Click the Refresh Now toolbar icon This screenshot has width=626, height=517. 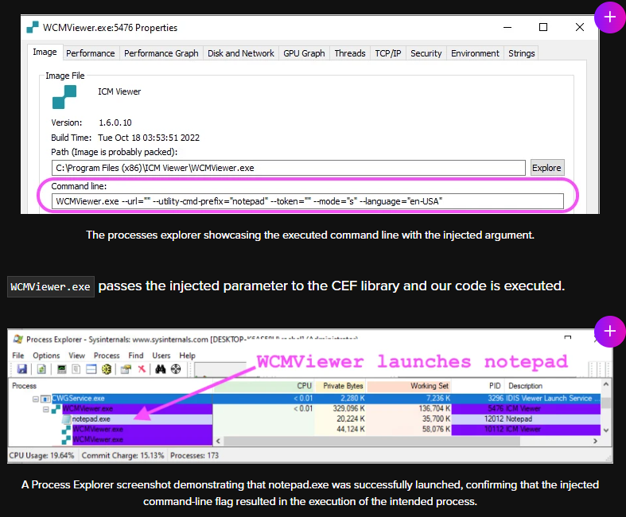click(x=41, y=369)
